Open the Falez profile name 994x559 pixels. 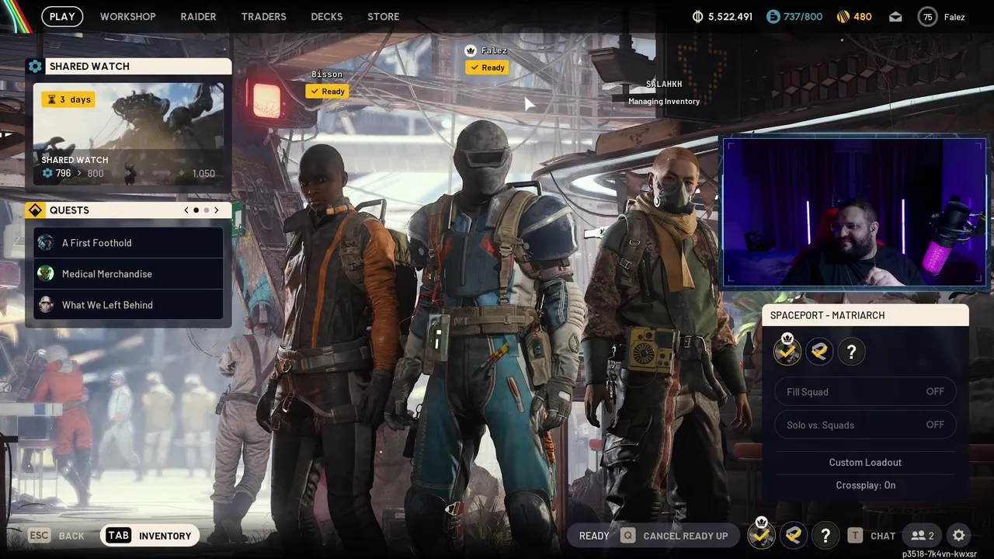tap(954, 16)
